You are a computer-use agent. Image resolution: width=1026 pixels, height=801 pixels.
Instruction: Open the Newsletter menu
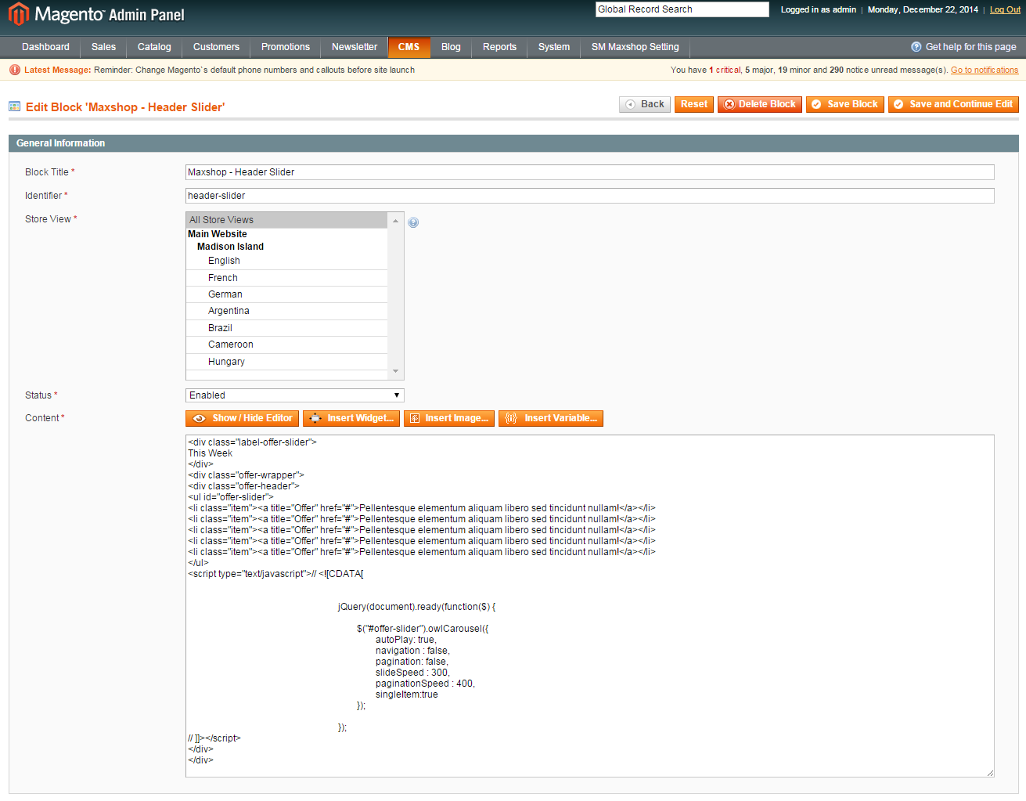click(355, 47)
